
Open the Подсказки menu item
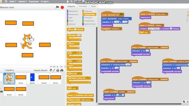point(33,1)
